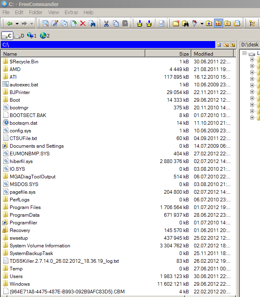This screenshot has height=297, width=260.
Task: Toggle the KB folder size display button
Action: [x=218, y=23]
